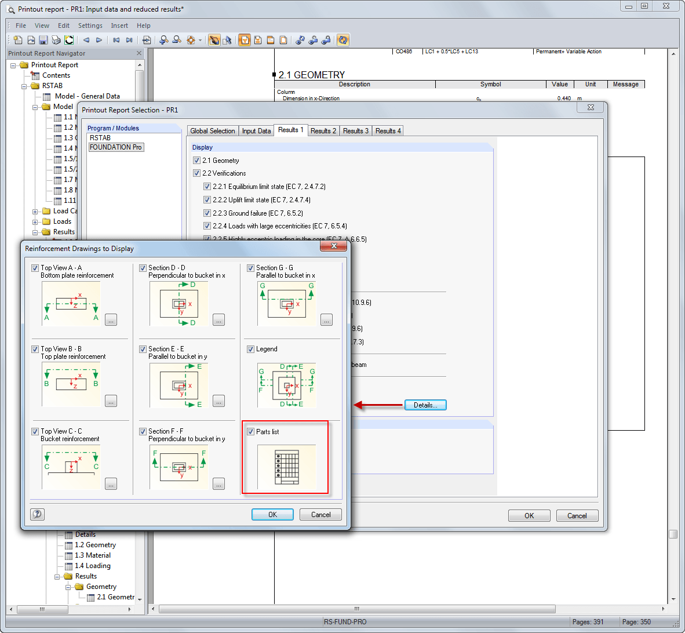Open details for Section F-F drawing
Viewport: 685px width, 633px height.
[219, 483]
